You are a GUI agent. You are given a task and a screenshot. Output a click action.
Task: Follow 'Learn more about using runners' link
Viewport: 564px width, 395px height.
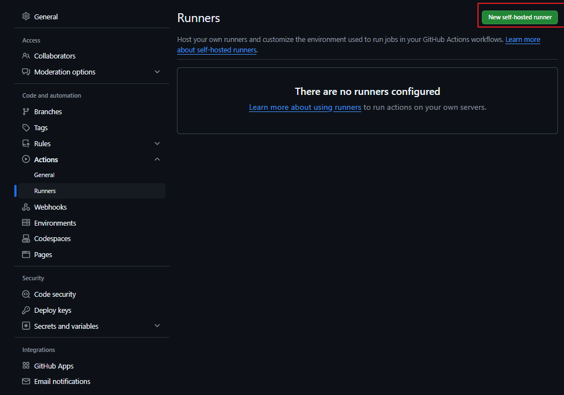click(x=305, y=108)
